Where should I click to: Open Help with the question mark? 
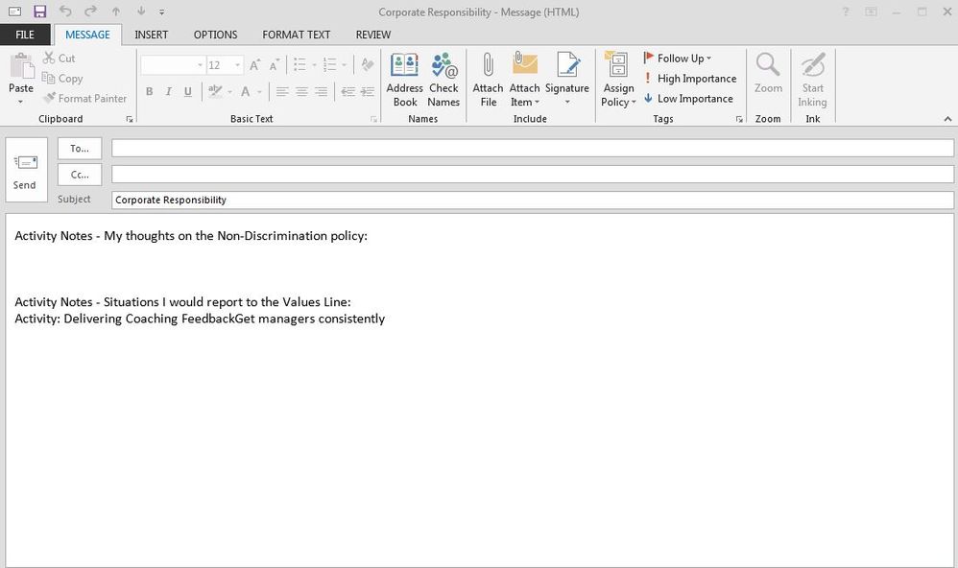tap(846, 12)
